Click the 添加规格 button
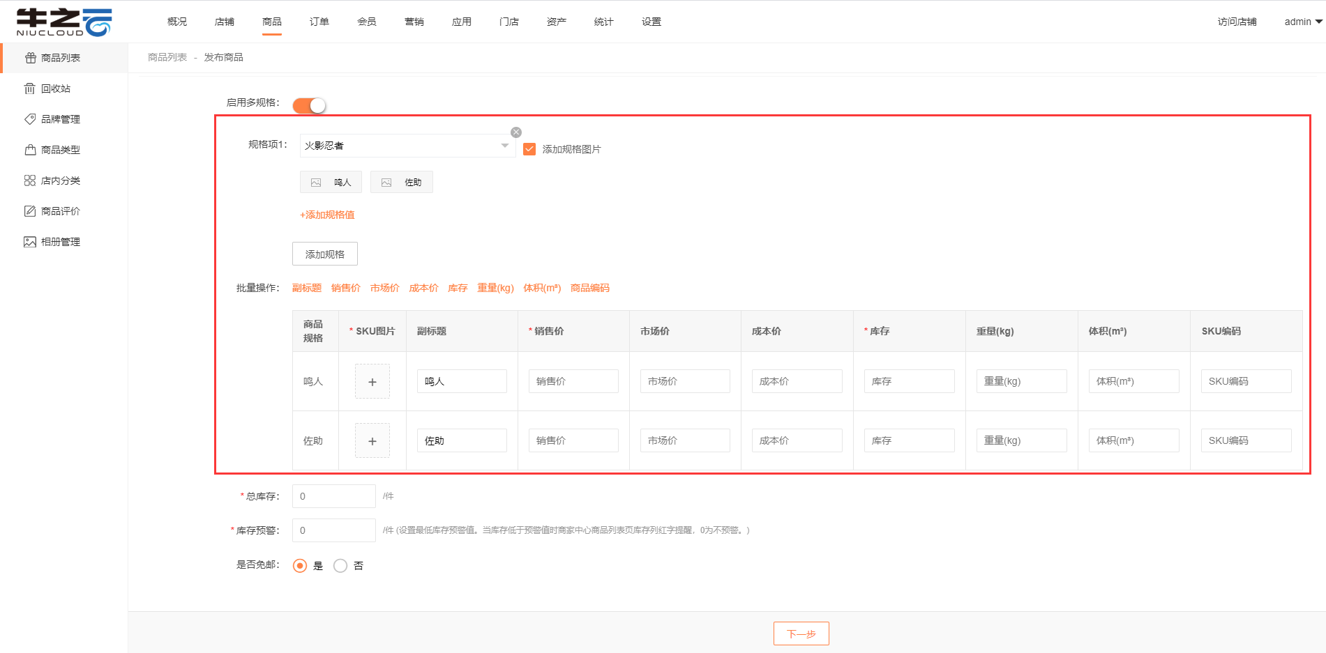The height and width of the screenshot is (653, 1326). click(x=325, y=254)
